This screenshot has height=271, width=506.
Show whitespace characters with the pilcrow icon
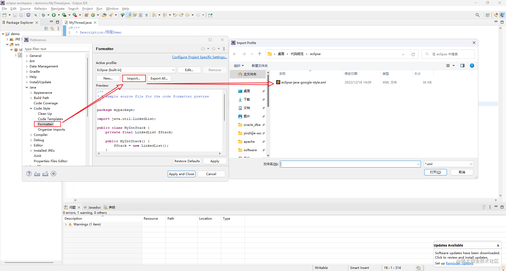coord(147,15)
